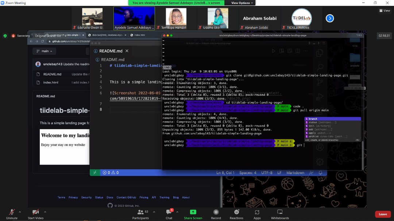
Task: Choose the status autocomplete suggestion
Action: 332,122
